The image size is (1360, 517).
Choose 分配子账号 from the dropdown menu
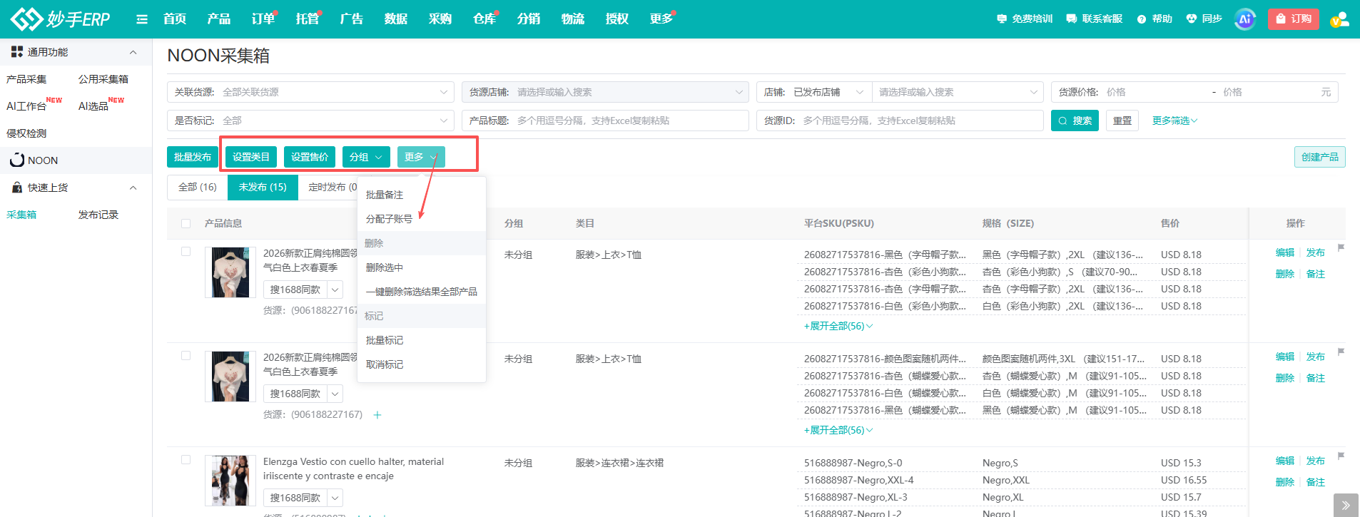pos(422,219)
